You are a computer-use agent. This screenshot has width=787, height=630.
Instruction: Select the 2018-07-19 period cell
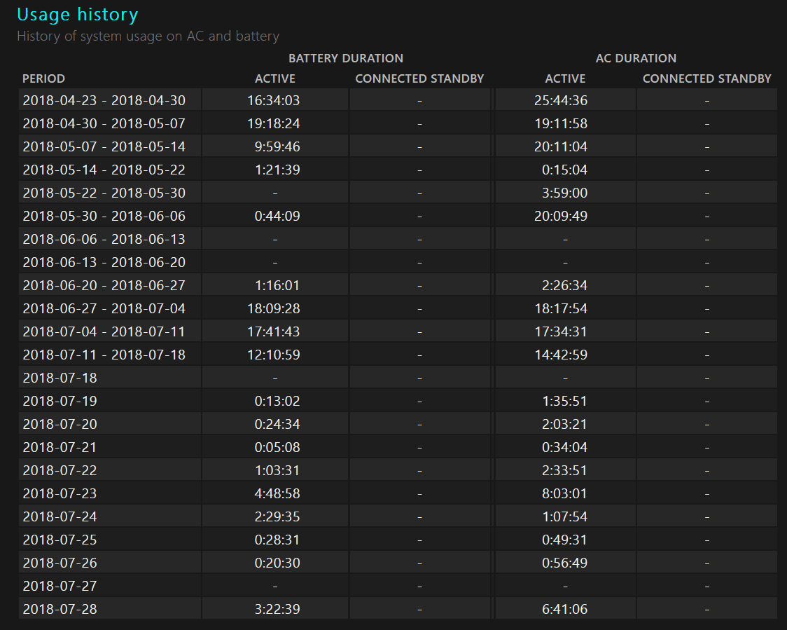(x=60, y=401)
